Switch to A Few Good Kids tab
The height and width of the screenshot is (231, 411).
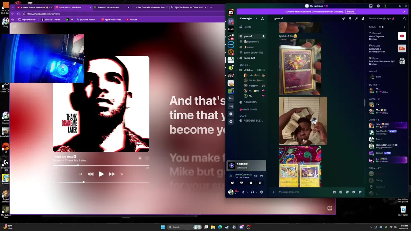pyautogui.click(x=150, y=7)
